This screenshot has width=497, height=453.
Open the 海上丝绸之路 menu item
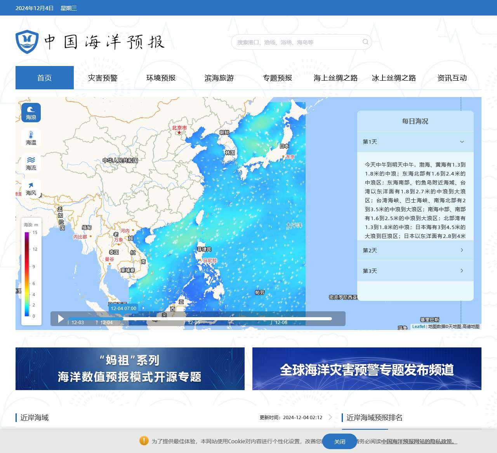335,78
